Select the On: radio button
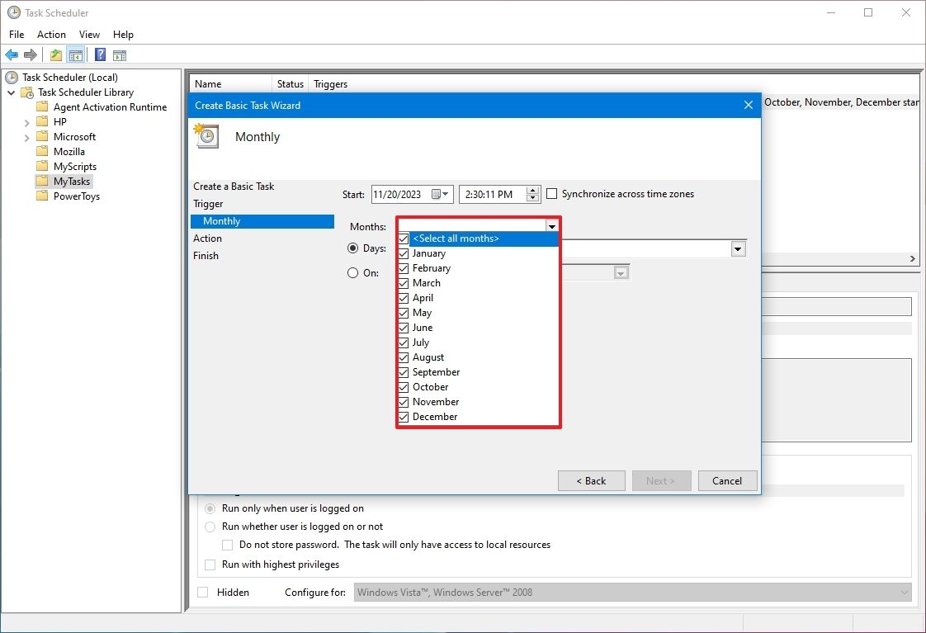This screenshot has width=926, height=633. click(352, 272)
